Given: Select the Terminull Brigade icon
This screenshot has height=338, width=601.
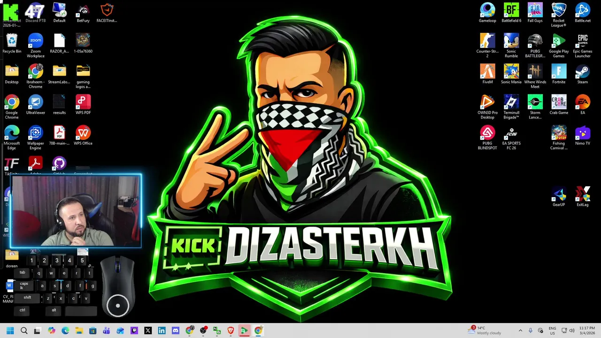Looking at the screenshot, I should click(511, 107).
